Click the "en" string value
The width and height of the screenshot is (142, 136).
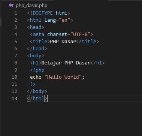pyautogui.click(x=64, y=20)
